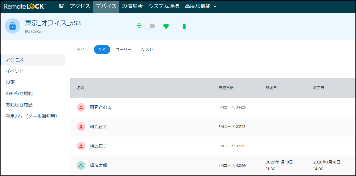Select the ユーザー filter option
This screenshot has width=356, height=176.
click(123, 49)
